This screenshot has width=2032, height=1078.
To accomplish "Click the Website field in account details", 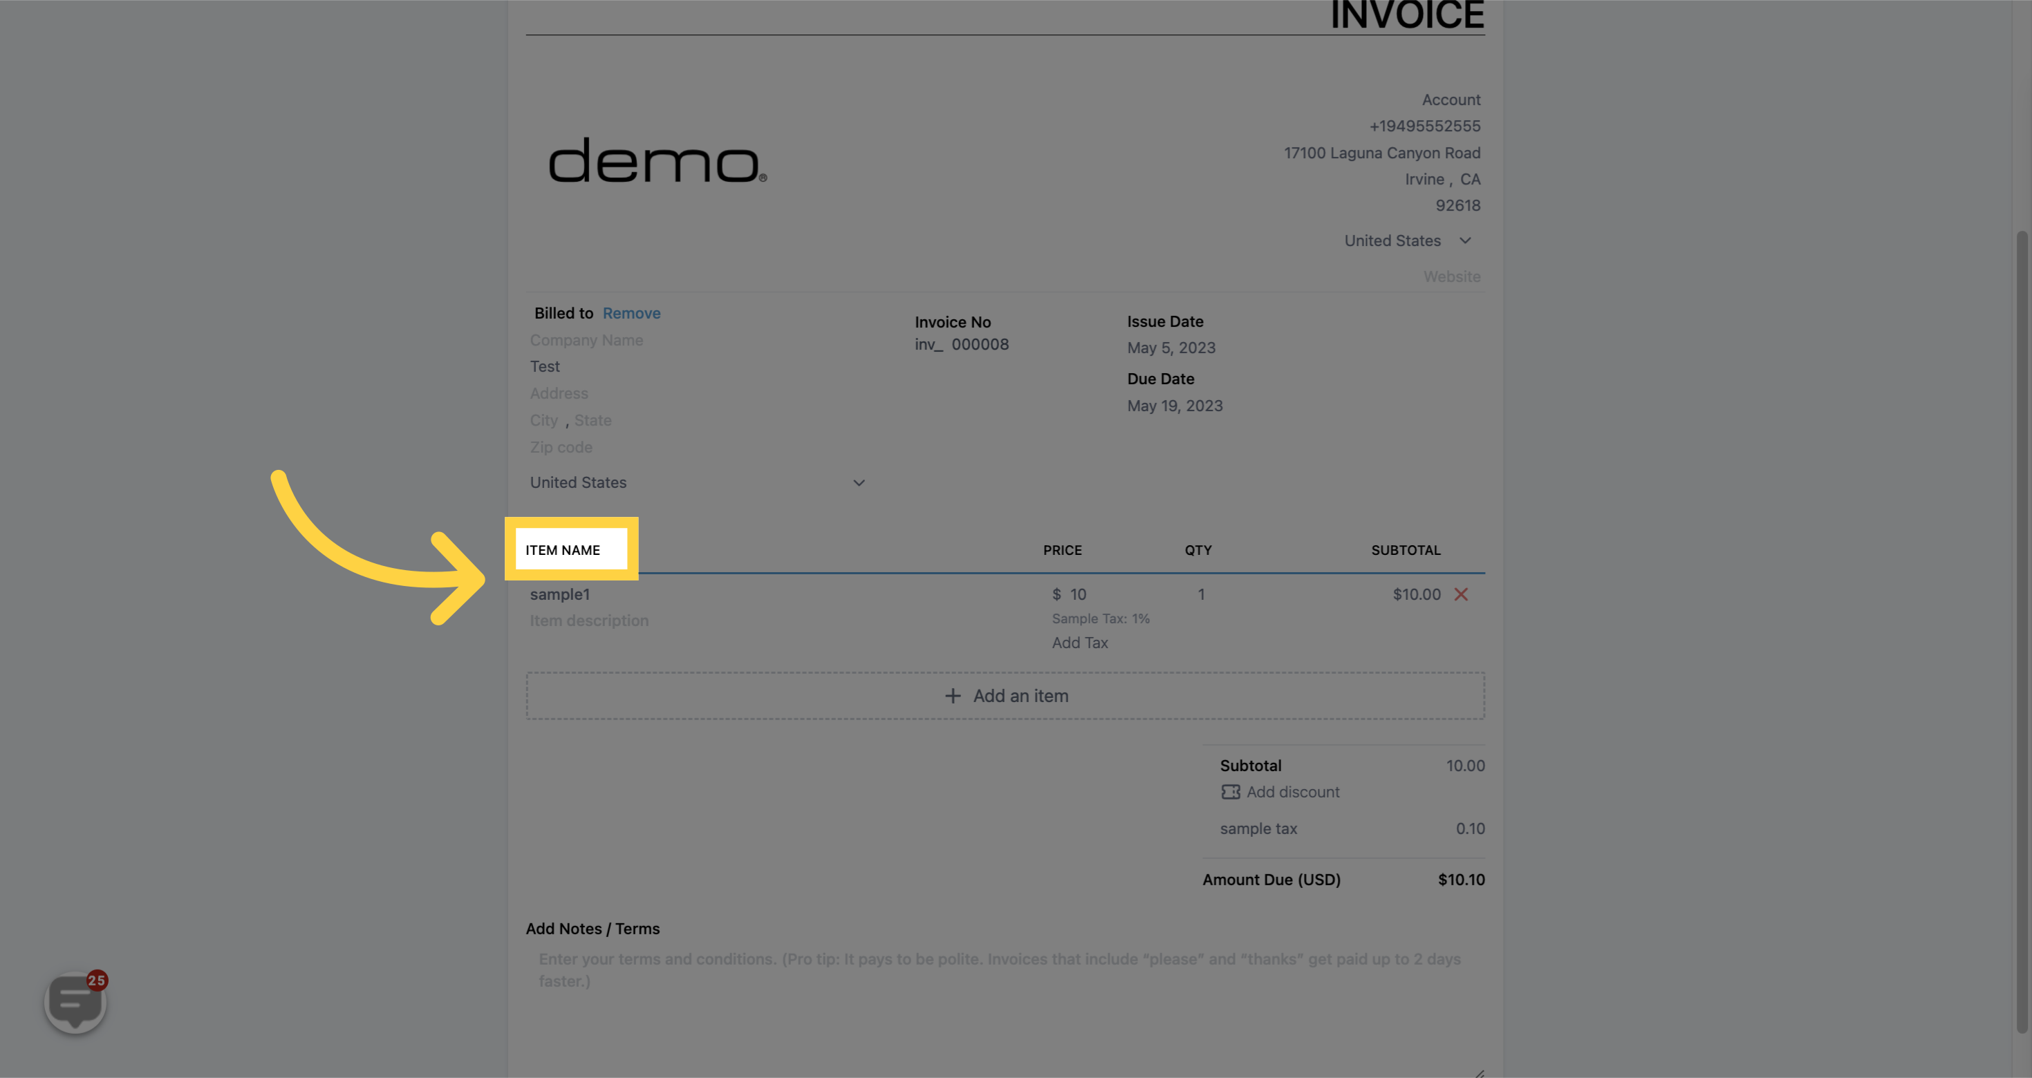I will click(x=1451, y=277).
